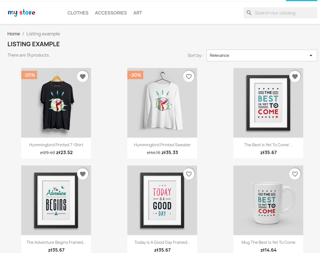Open the Accessories menu
Image resolution: width=320 pixels, height=253 pixels.
tap(111, 13)
